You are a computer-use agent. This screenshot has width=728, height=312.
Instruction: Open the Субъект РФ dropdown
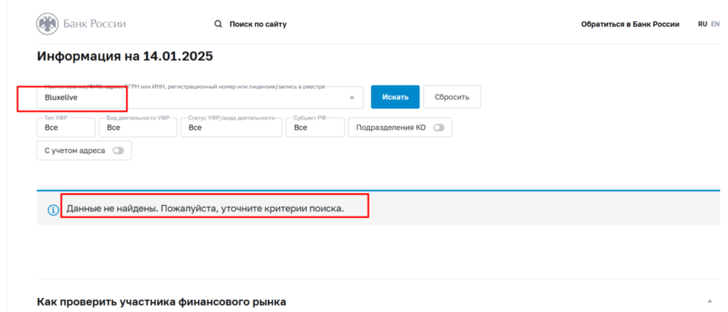(x=315, y=128)
